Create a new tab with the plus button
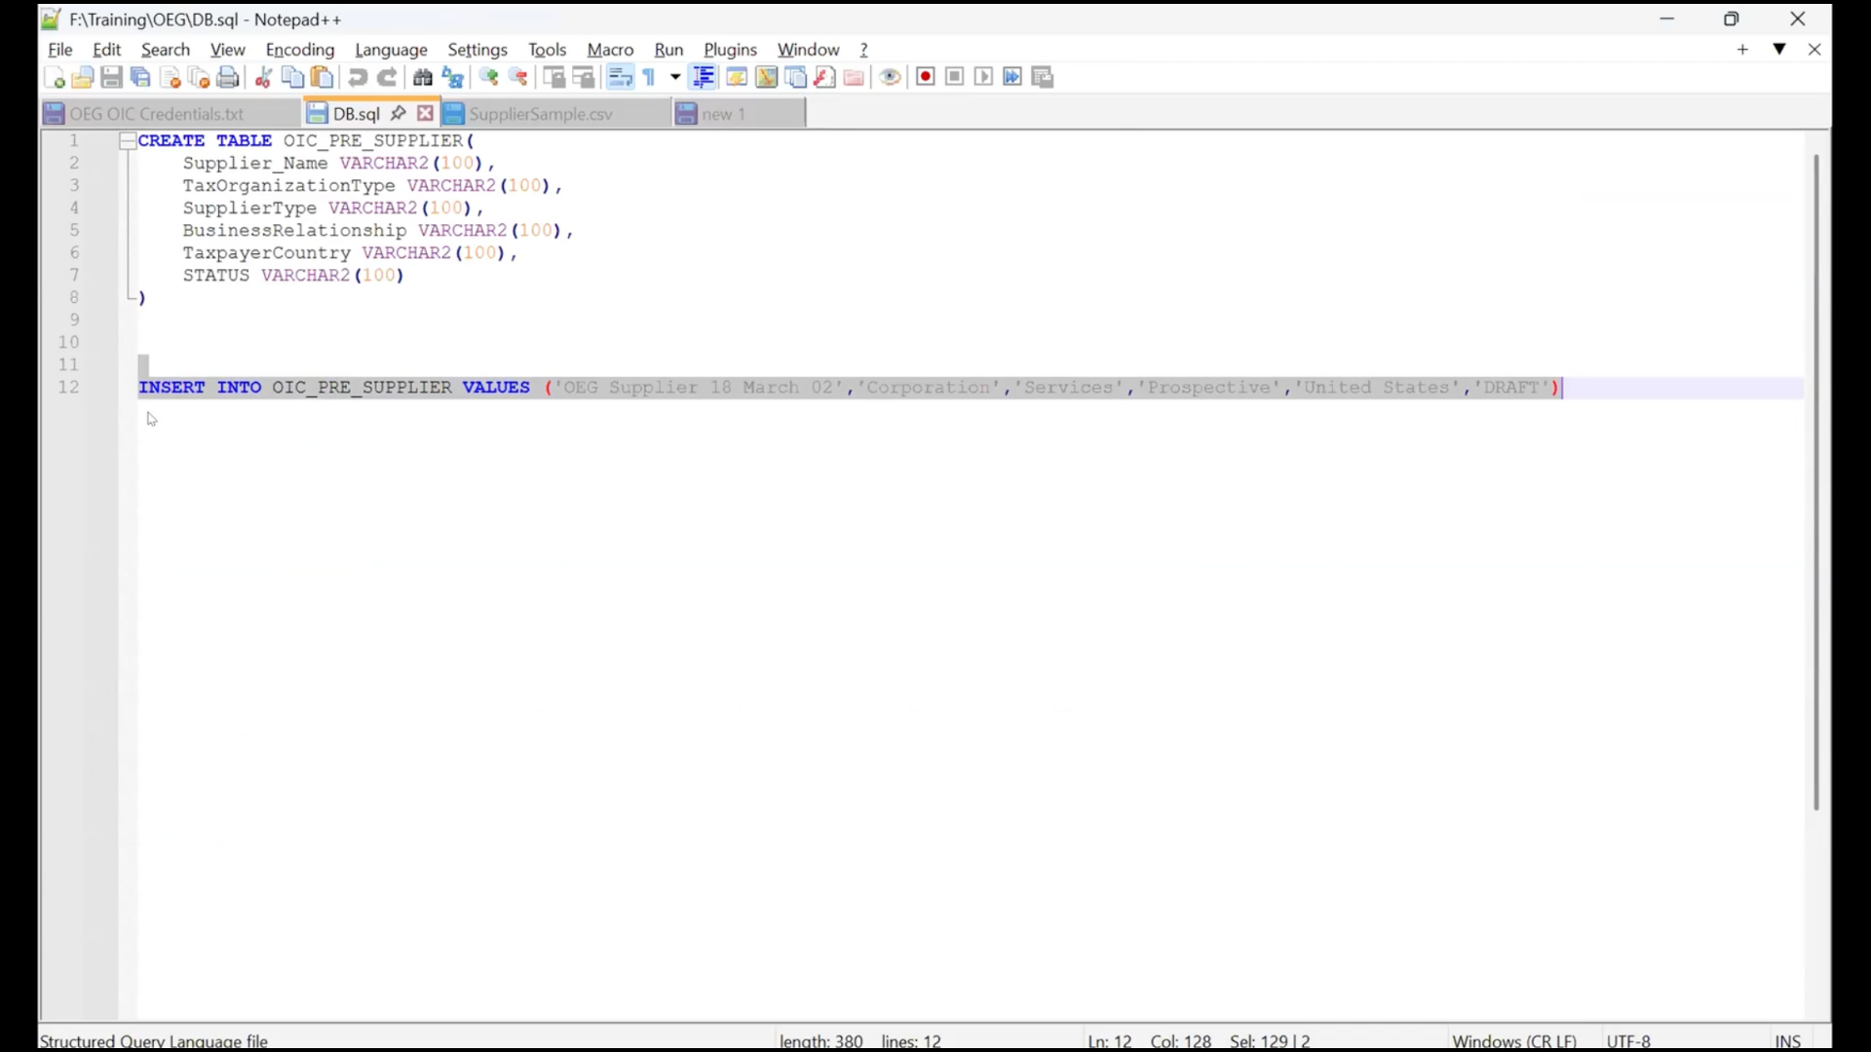The width and height of the screenshot is (1871, 1052). pyautogui.click(x=1743, y=50)
